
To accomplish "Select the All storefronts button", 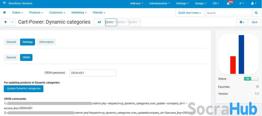I will 99,22.
